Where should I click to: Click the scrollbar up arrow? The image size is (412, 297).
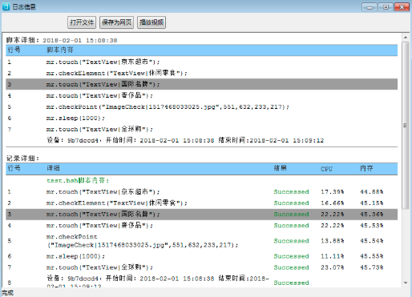pyautogui.click(x=406, y=38)
